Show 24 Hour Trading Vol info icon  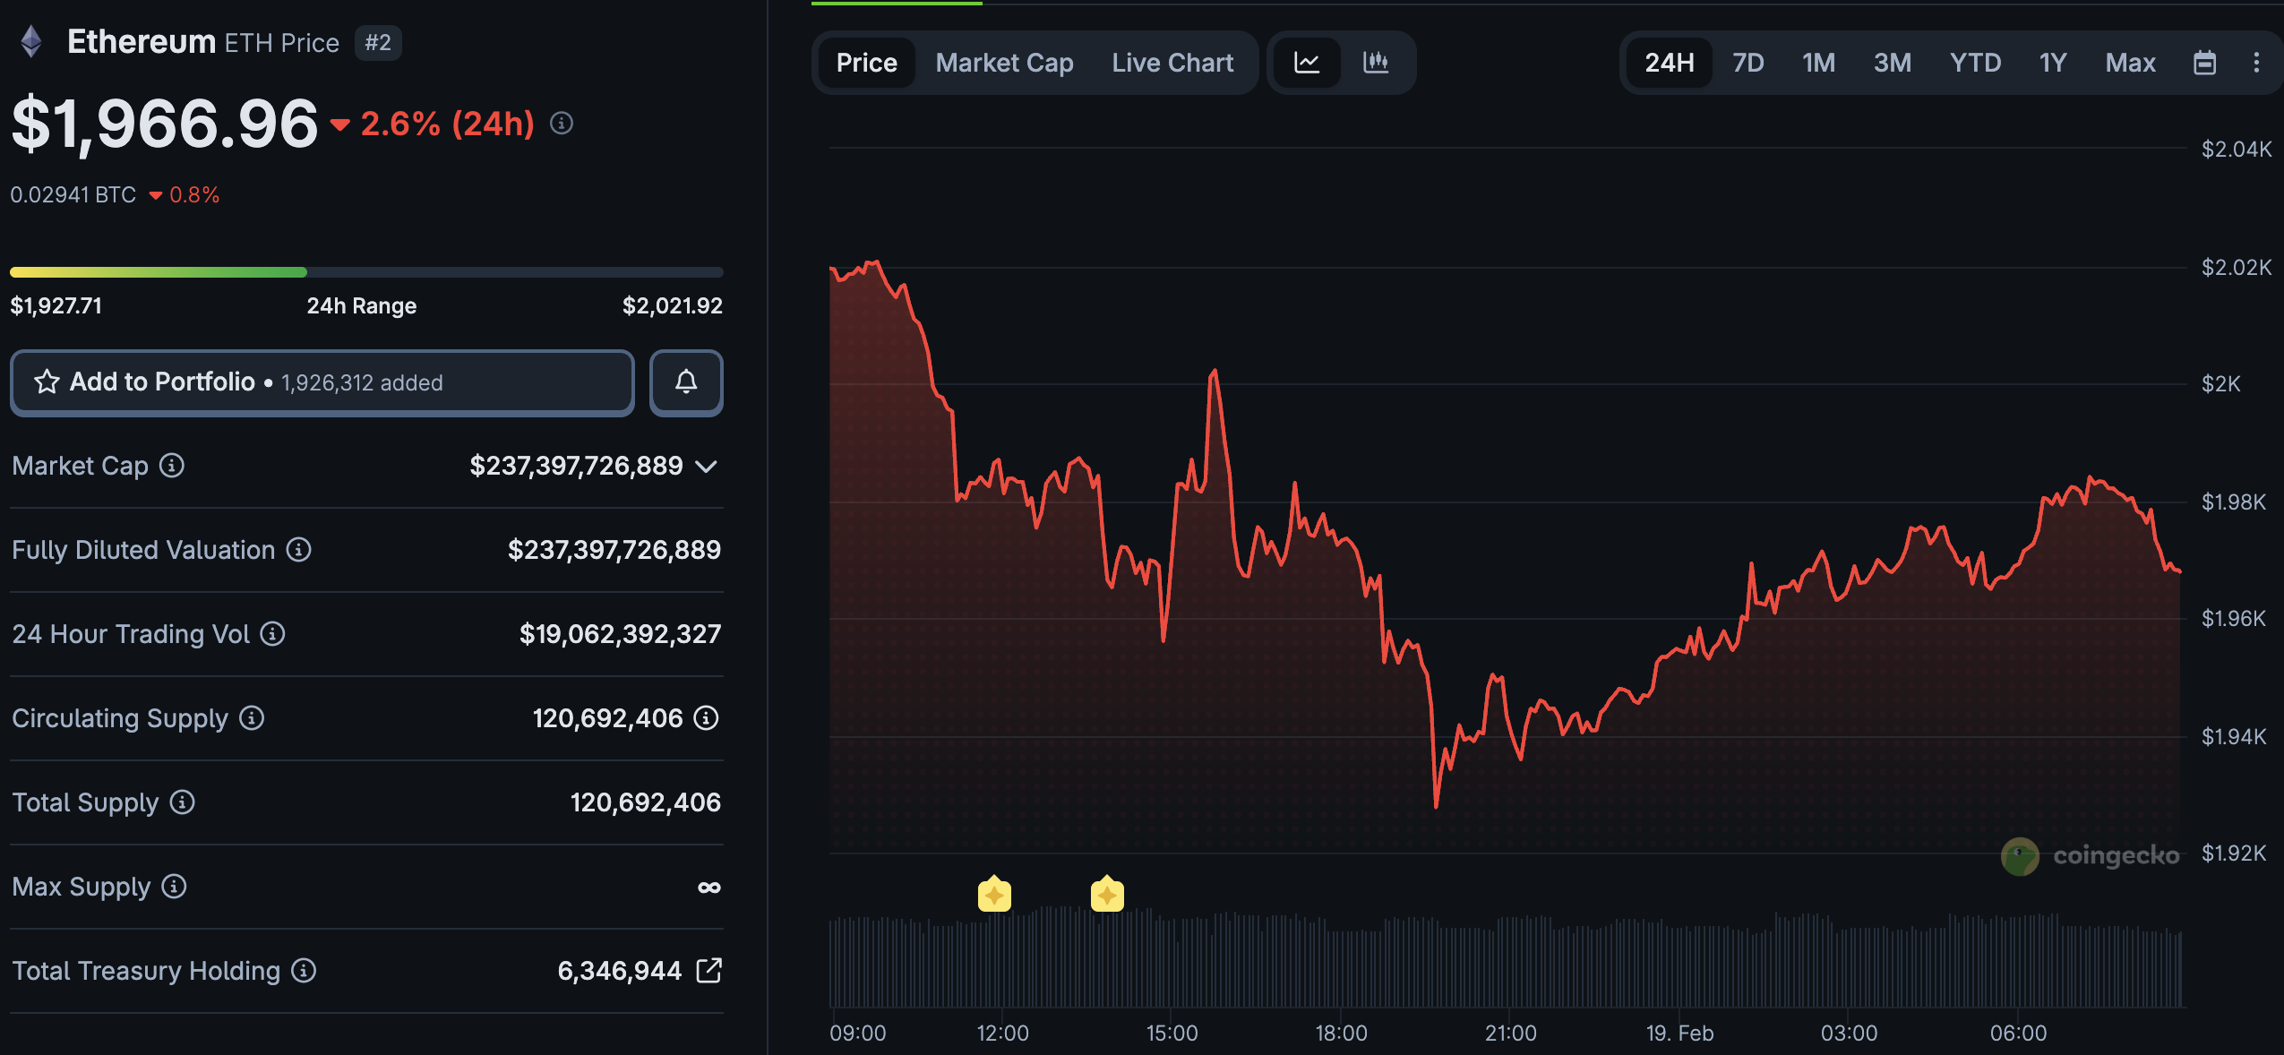pos(273,634)
